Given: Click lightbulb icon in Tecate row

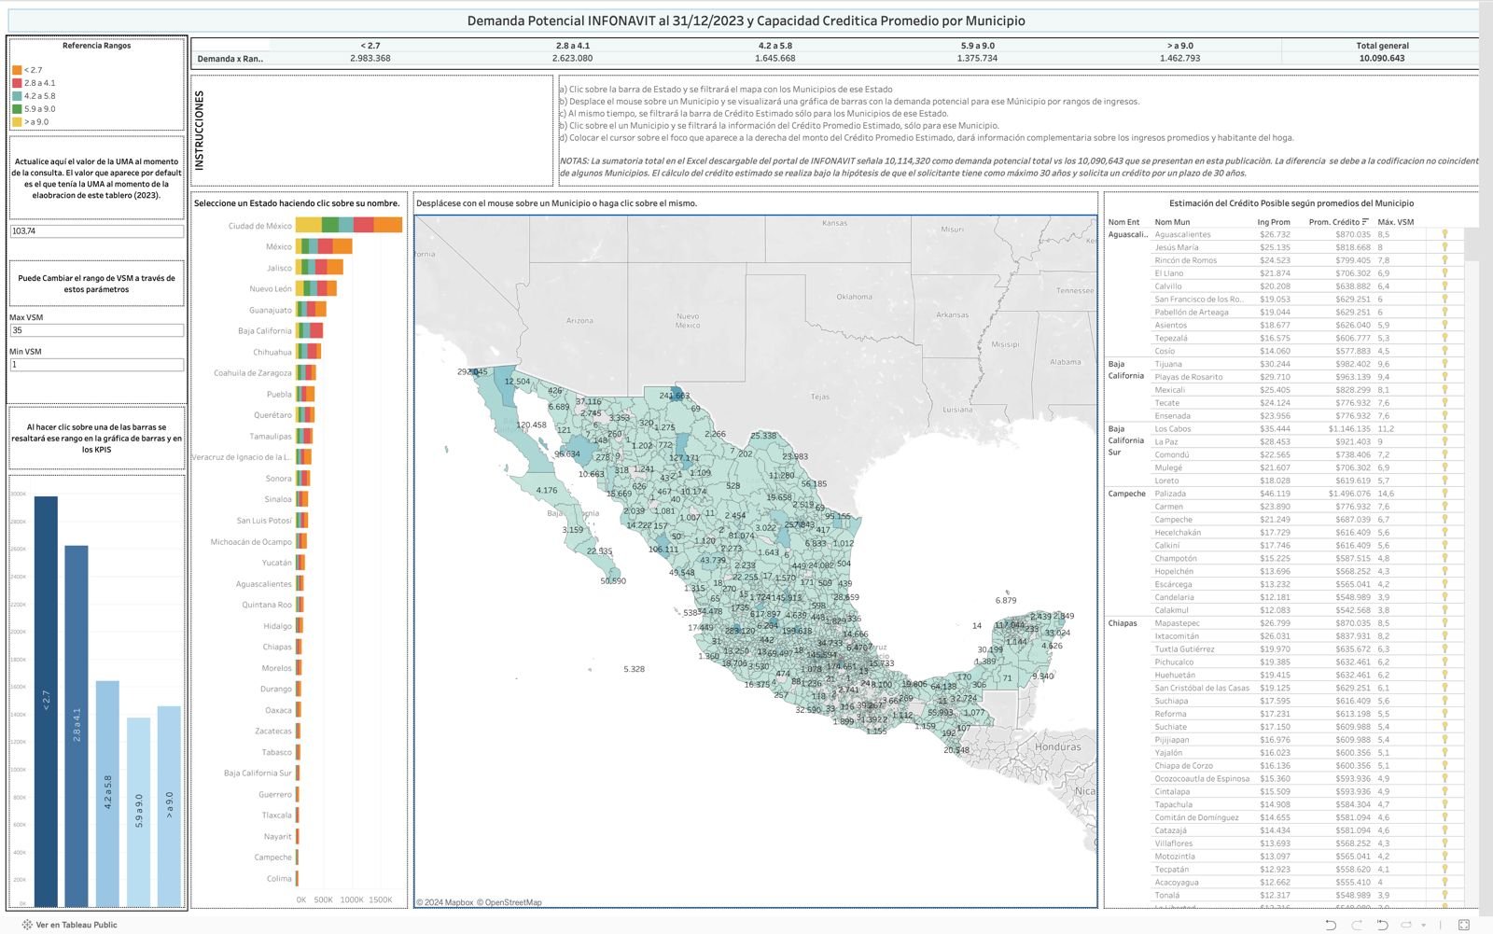Looking at the screenshot, I should [x=1444, y=403].
